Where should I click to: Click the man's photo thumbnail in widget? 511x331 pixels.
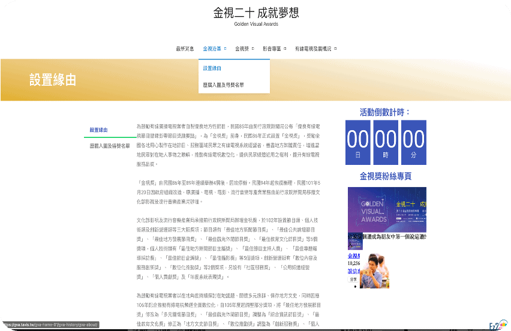(x=375, y=271)
